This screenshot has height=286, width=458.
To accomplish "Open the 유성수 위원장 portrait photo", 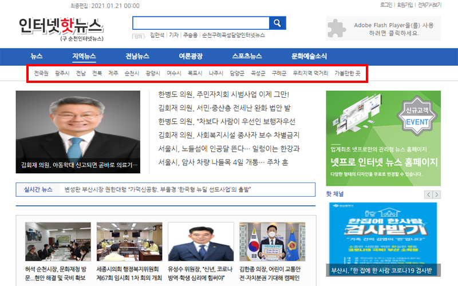I will click(x=201, y=241).
